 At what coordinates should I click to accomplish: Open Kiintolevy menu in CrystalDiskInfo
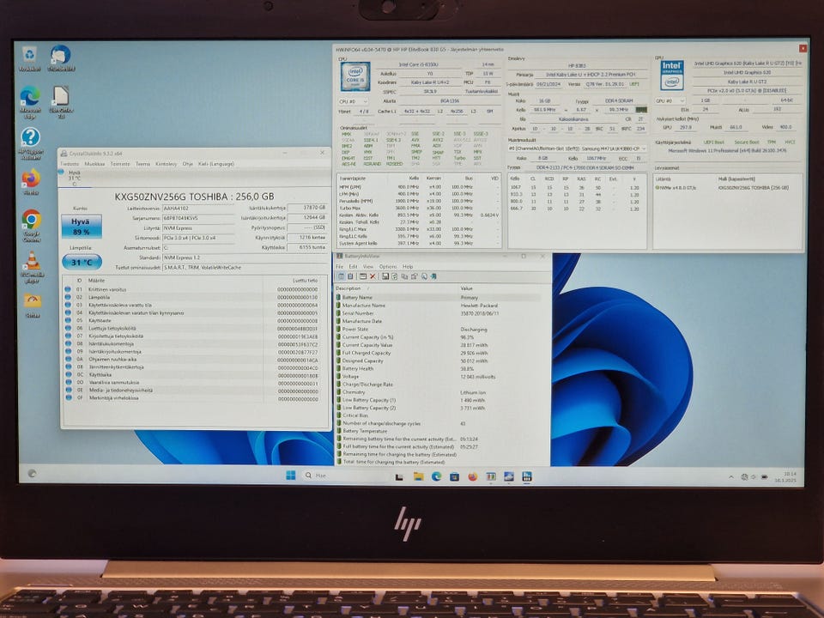[166, 164]
